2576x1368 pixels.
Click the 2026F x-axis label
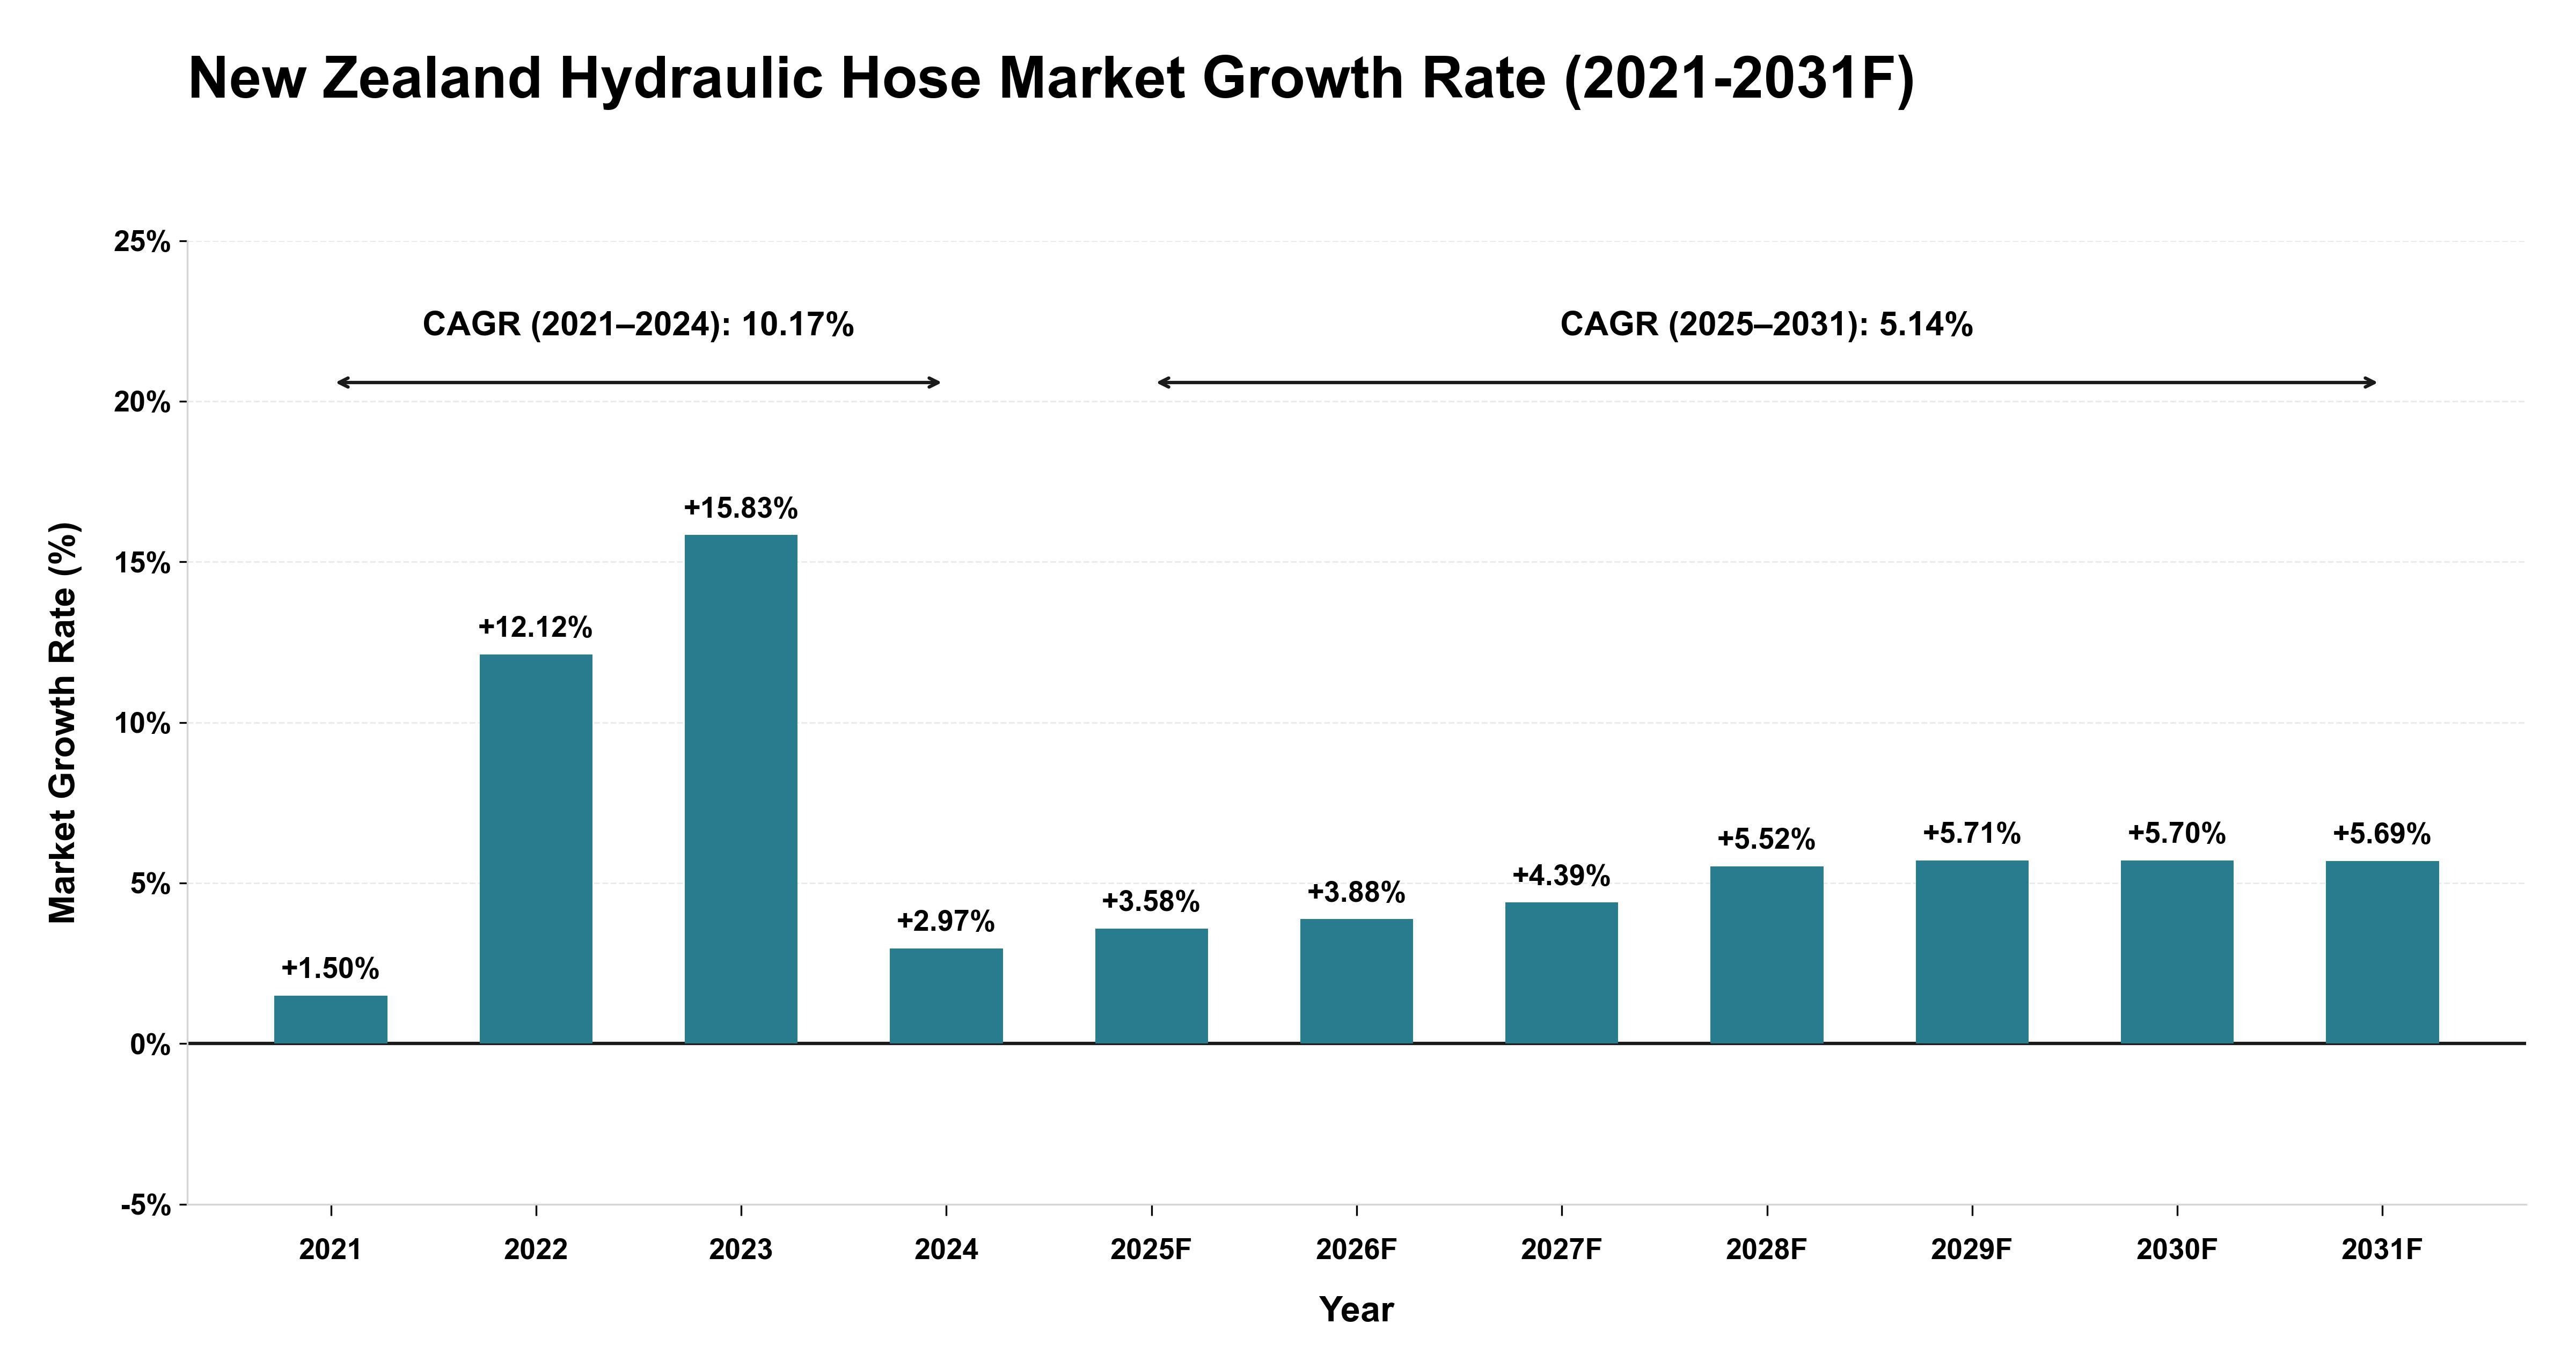tap(1356, 1250)
